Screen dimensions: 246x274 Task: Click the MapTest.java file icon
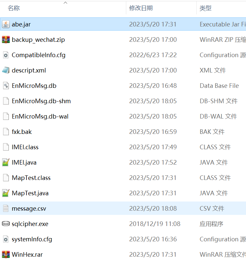[x=6, y=193]
